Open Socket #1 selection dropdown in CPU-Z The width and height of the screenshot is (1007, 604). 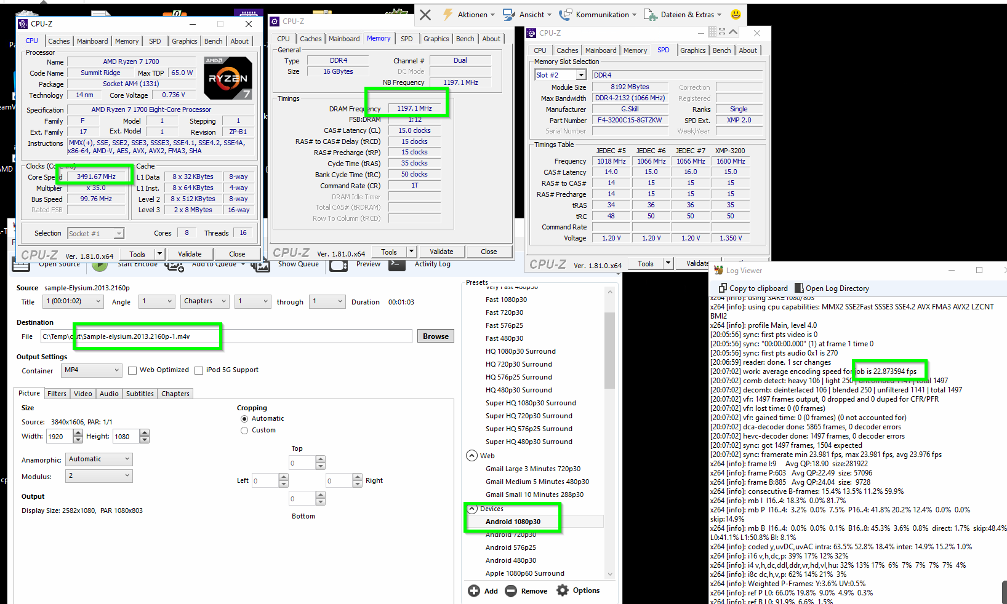coord(95,234)
